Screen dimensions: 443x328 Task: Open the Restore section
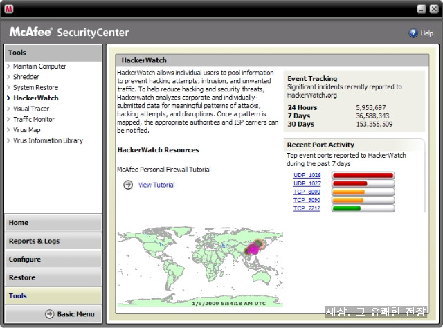(x=53, y=277)
